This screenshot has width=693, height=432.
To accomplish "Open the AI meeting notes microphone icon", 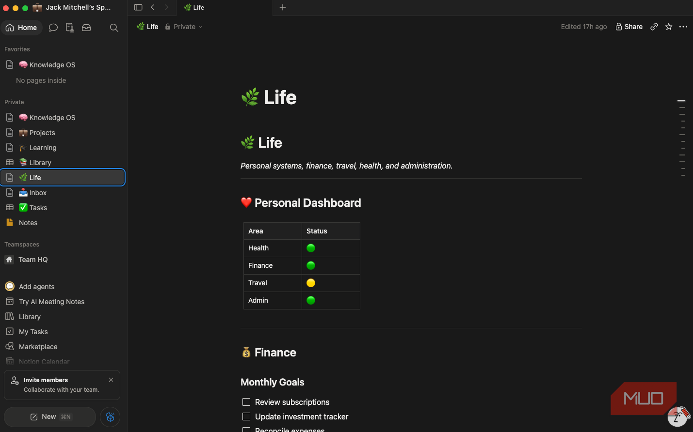I will pos(70,28).
